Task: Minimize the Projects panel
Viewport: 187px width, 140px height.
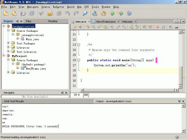Action: pyautogui.click(x=18, y=21)
